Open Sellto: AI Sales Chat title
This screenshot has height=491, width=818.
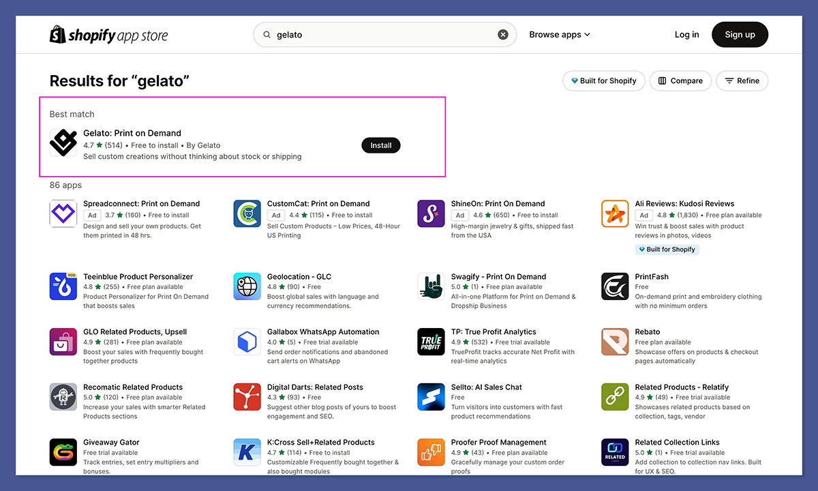[487, 387]
